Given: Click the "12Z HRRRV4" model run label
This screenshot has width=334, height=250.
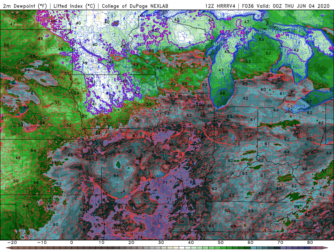Looking at the screenshot, I should 220,6.
